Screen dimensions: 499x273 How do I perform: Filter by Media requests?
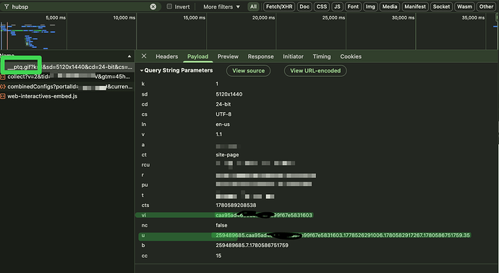pos(390,7)
